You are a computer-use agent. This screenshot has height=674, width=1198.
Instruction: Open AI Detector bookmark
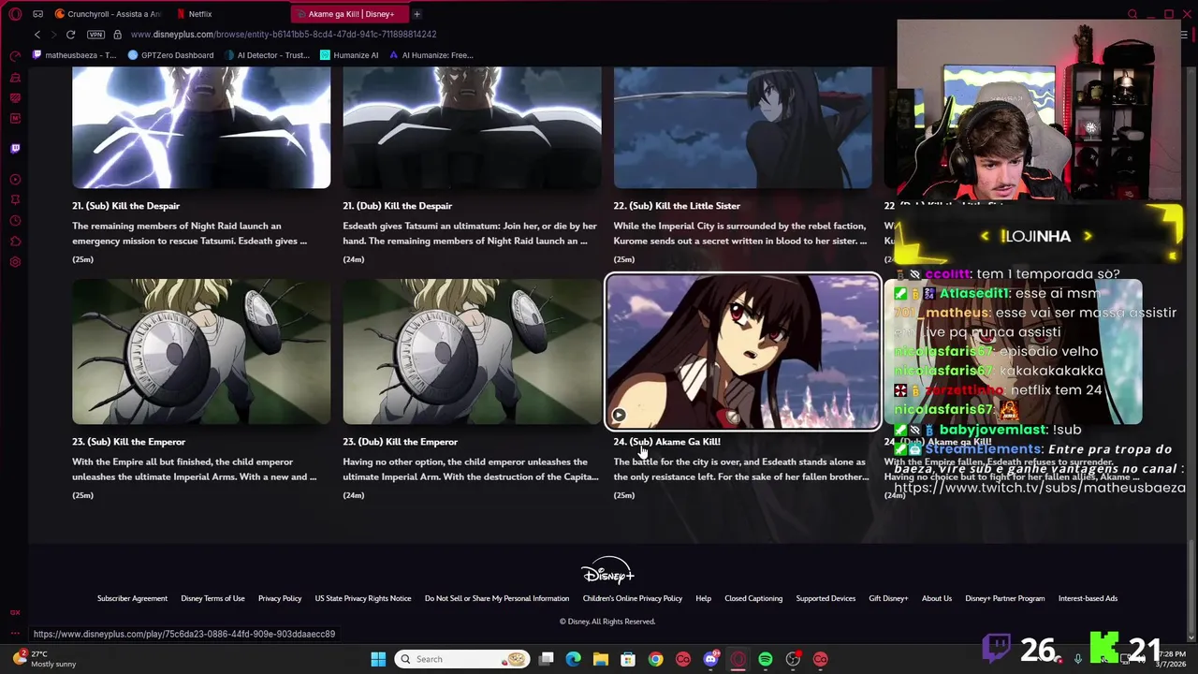266,55
